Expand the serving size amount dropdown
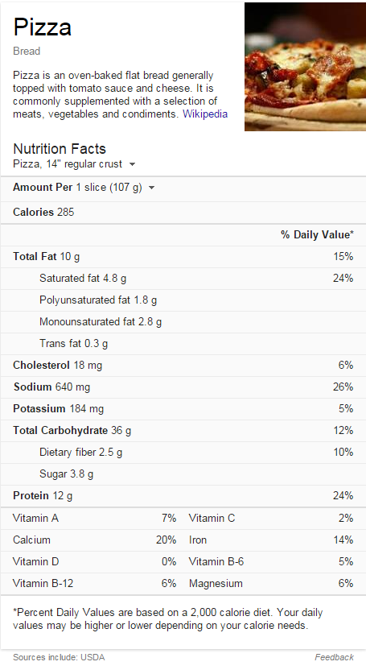 click(151, 188)
